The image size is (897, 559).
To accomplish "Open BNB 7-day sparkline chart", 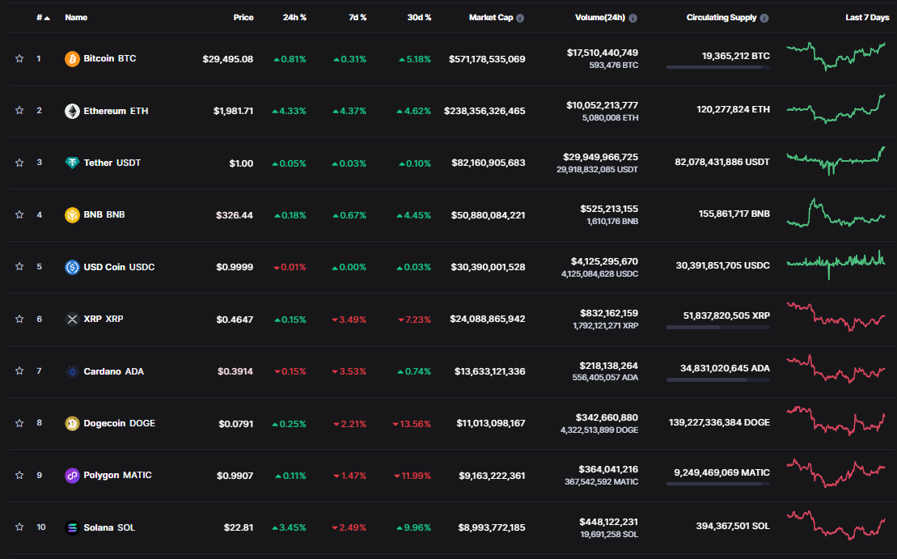I will [x=836, y=213].
